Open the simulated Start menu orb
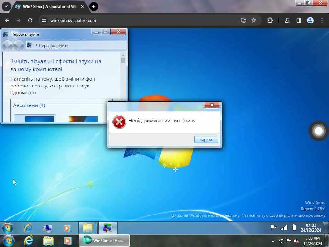 pyautogui.click(x=8, y=228)
